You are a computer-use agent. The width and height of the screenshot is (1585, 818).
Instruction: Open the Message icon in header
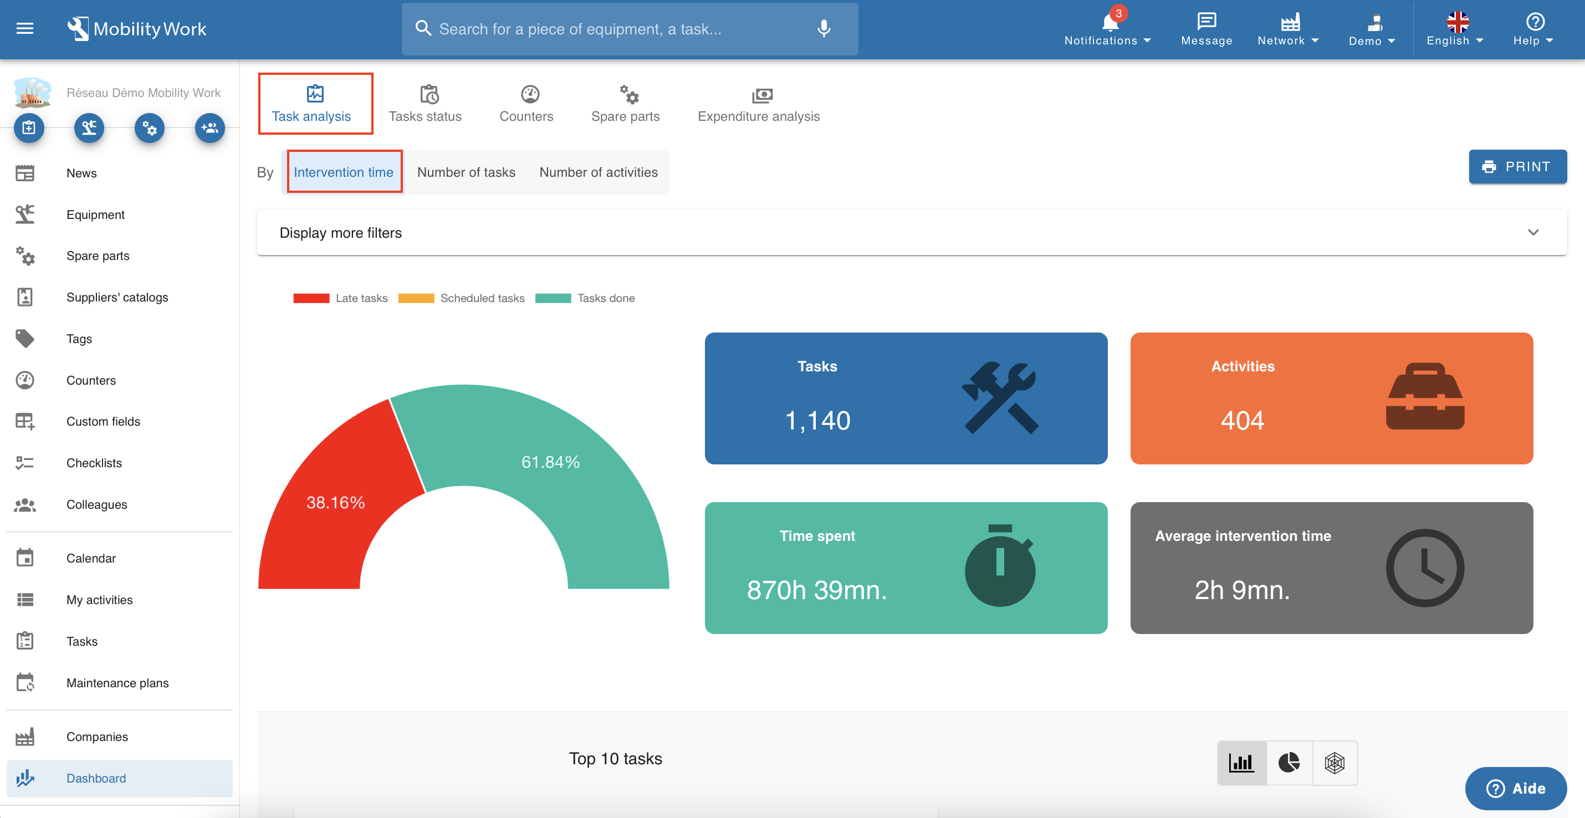click(x=1206, y=29)
